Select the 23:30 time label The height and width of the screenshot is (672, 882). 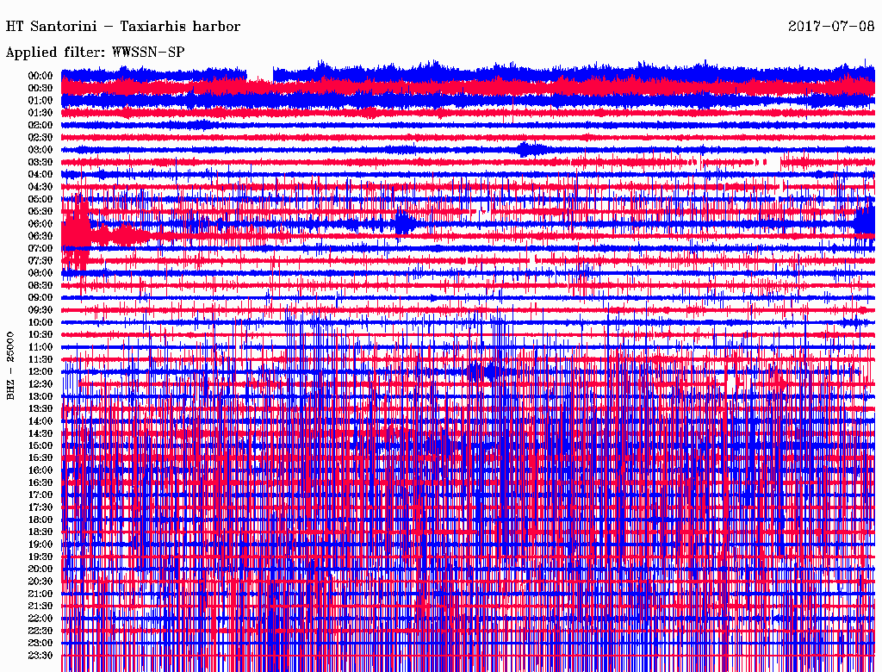40,656
